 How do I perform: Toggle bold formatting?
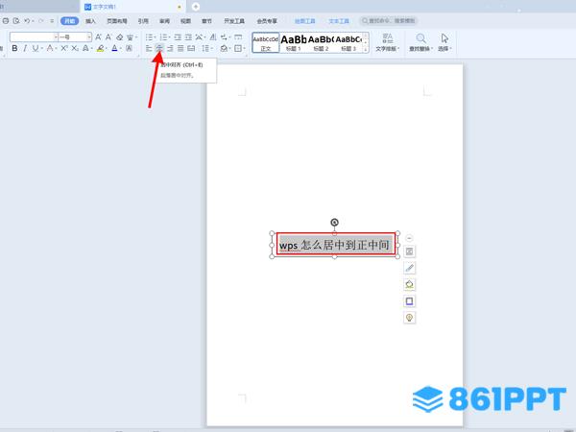tap(14, 48)
